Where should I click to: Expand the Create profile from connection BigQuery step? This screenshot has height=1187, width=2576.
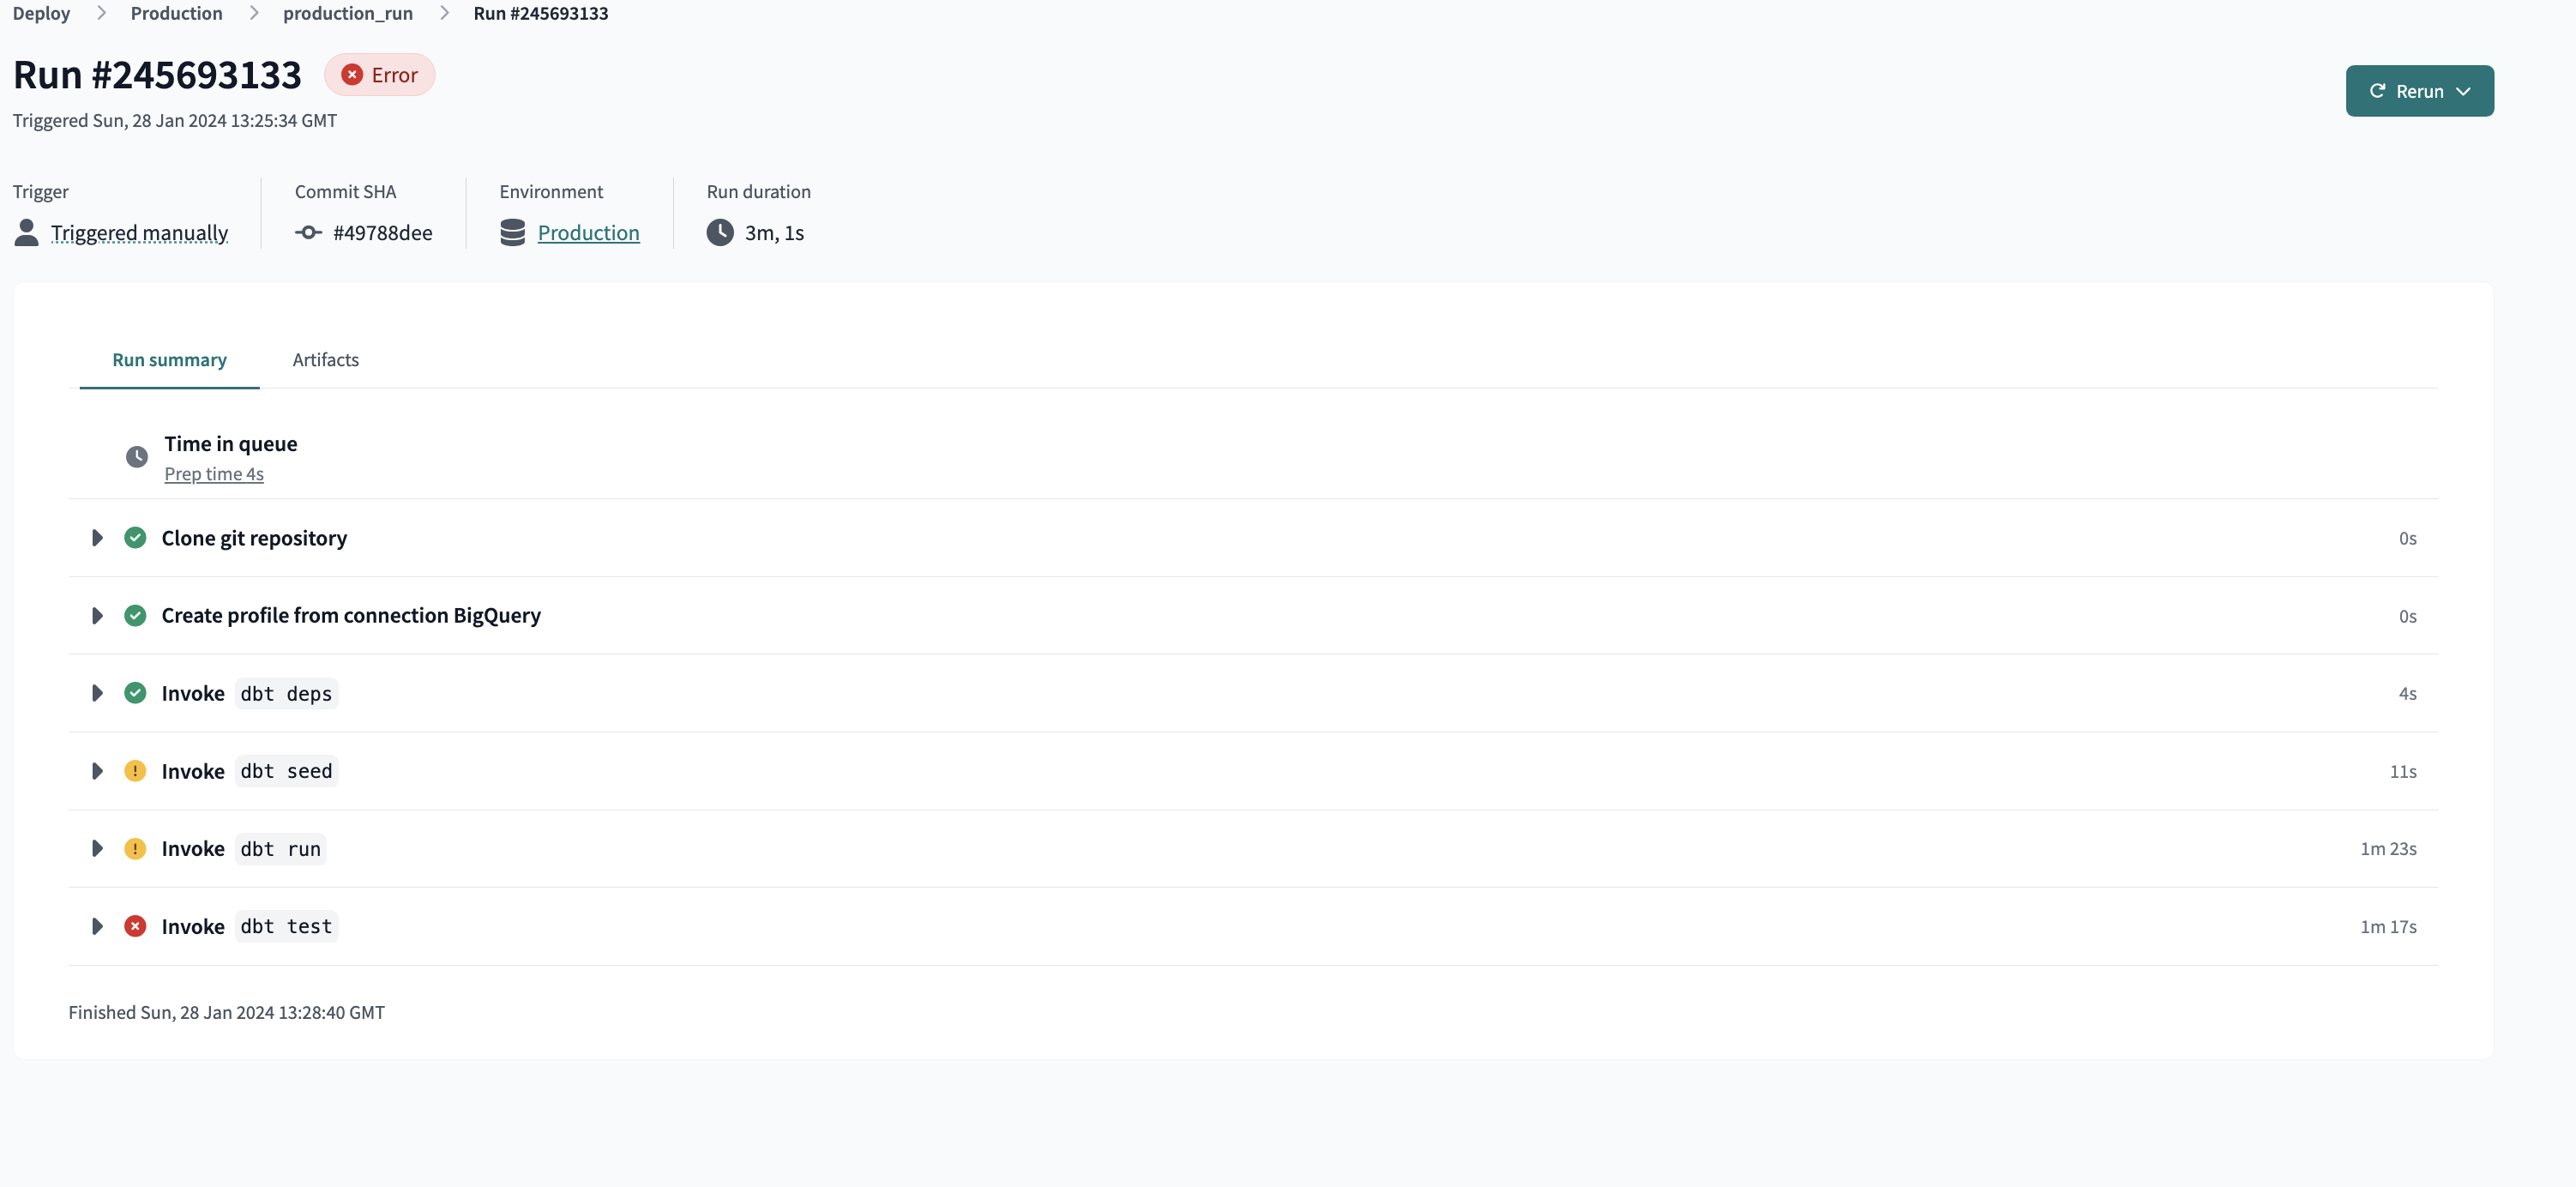point(97,616)
